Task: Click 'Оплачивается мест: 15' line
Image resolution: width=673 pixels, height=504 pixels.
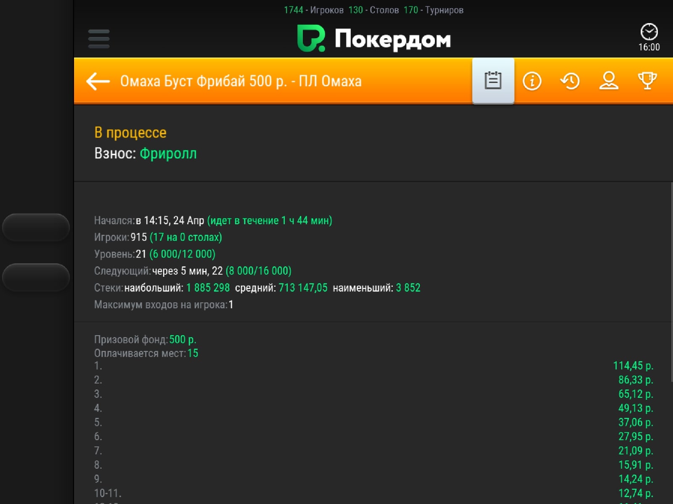Action: tap(146, 353)
